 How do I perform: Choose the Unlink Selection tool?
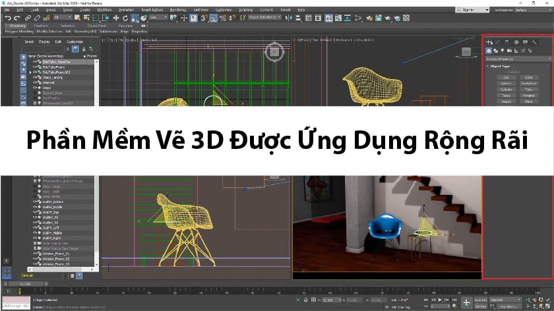(x=37, y=18)
